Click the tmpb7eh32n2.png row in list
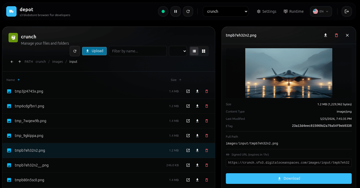360x188 pixels. [x=109, y=150]
